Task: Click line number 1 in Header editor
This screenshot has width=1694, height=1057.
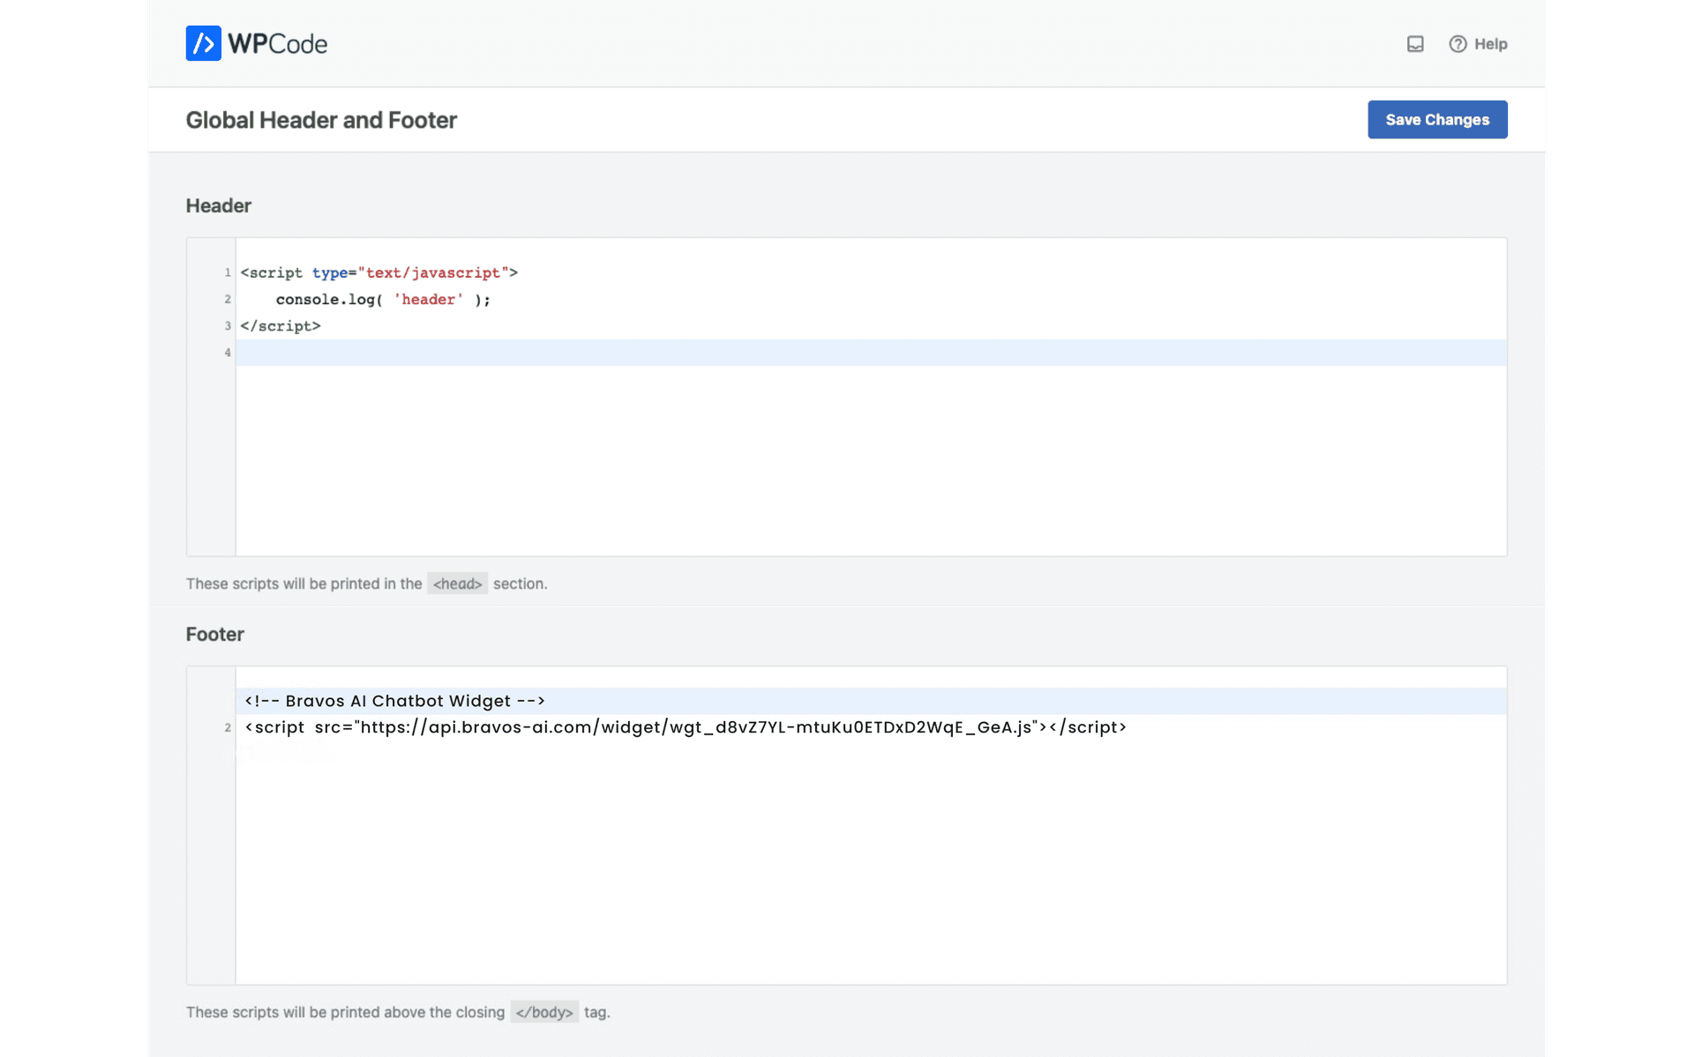Action: click(x=228, y=272)
